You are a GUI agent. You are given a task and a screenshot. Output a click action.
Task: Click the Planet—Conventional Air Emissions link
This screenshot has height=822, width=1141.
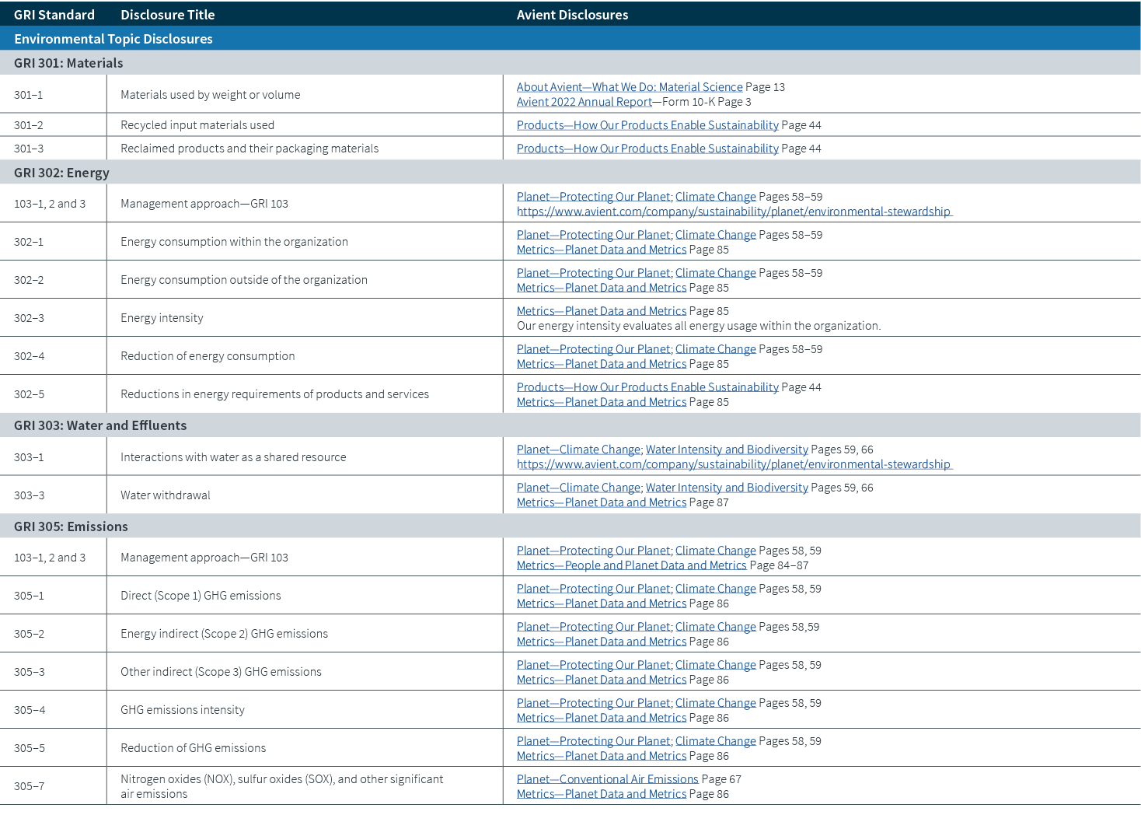click(x=607, y=778)
